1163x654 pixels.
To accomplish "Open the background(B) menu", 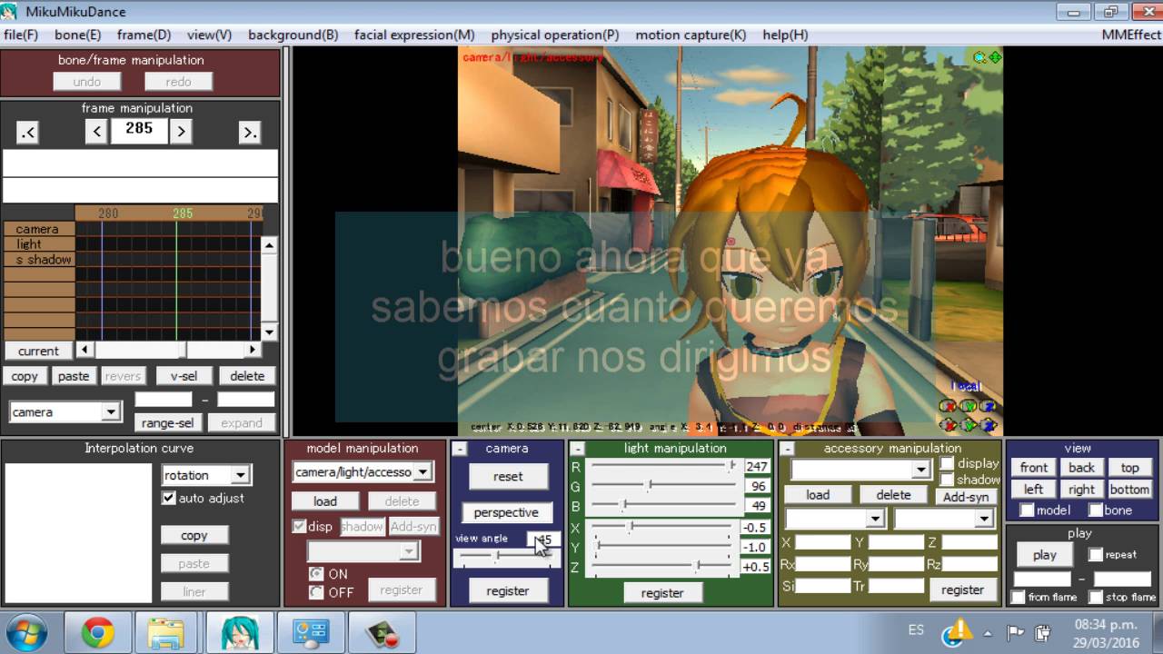I will click(x=293, y=35).
